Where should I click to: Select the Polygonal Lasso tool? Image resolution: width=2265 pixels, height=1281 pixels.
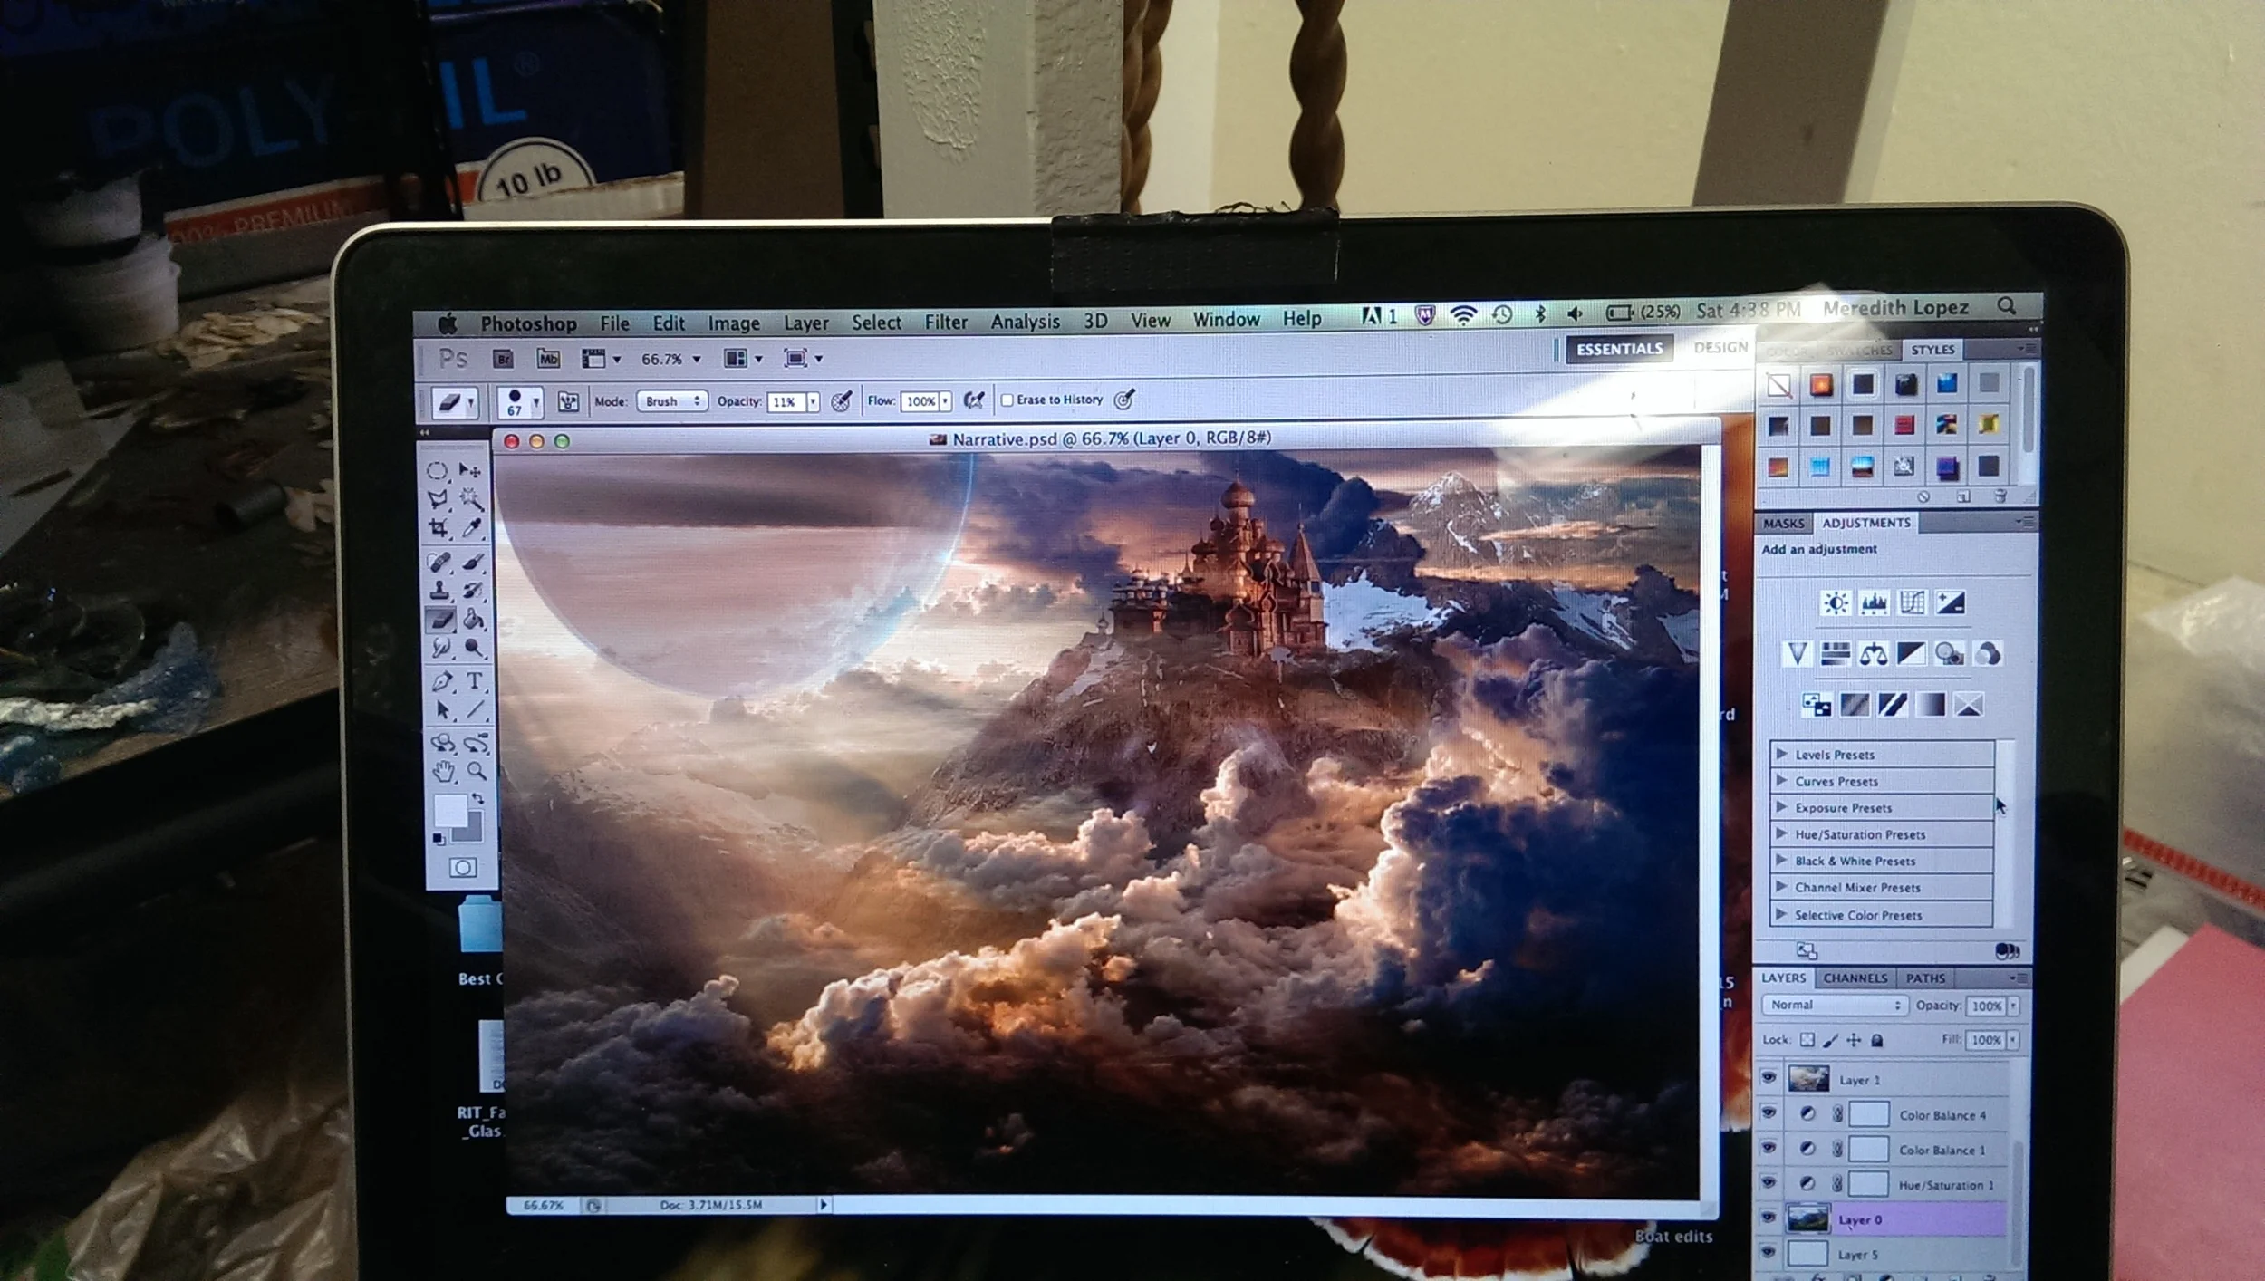click(438, 499)
